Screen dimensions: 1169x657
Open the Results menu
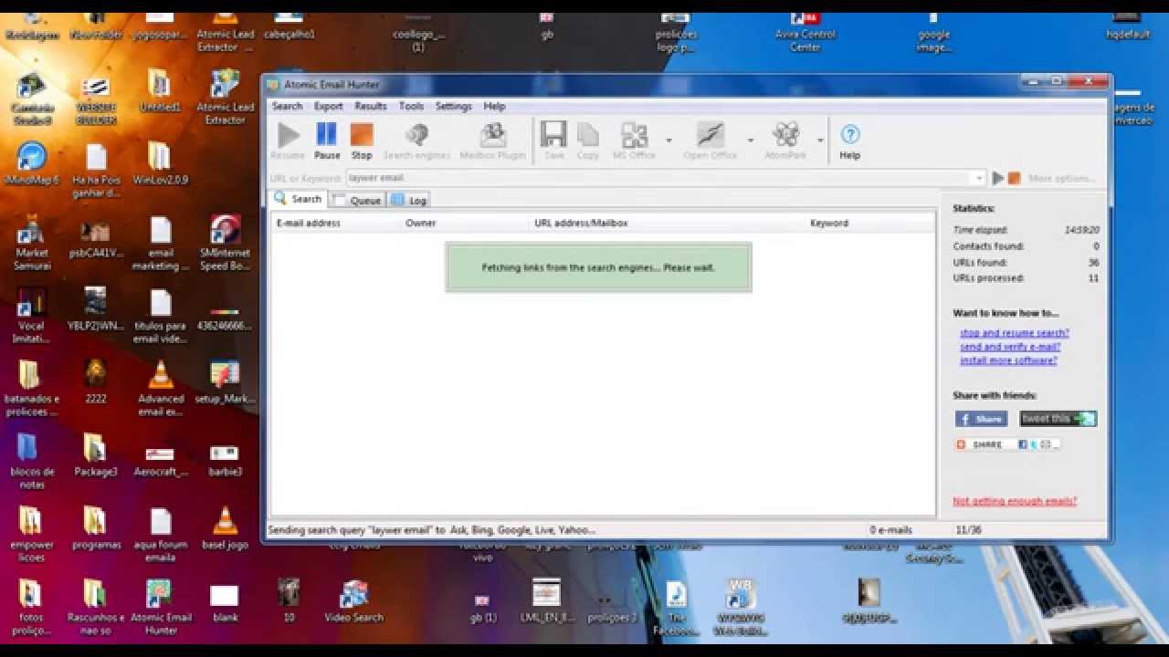(x=371, y=106)
